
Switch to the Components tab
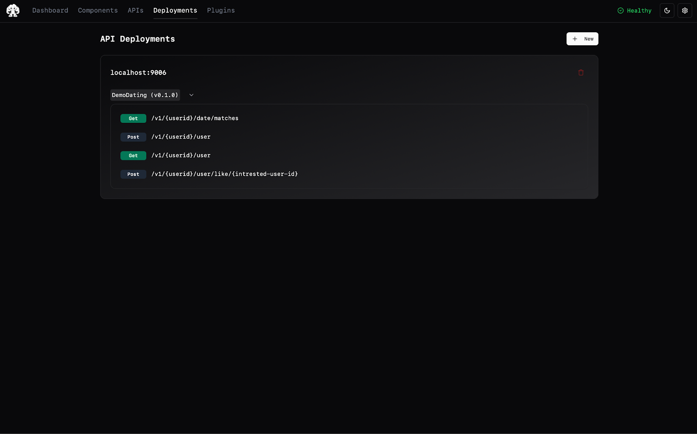[x=98, y=10]
